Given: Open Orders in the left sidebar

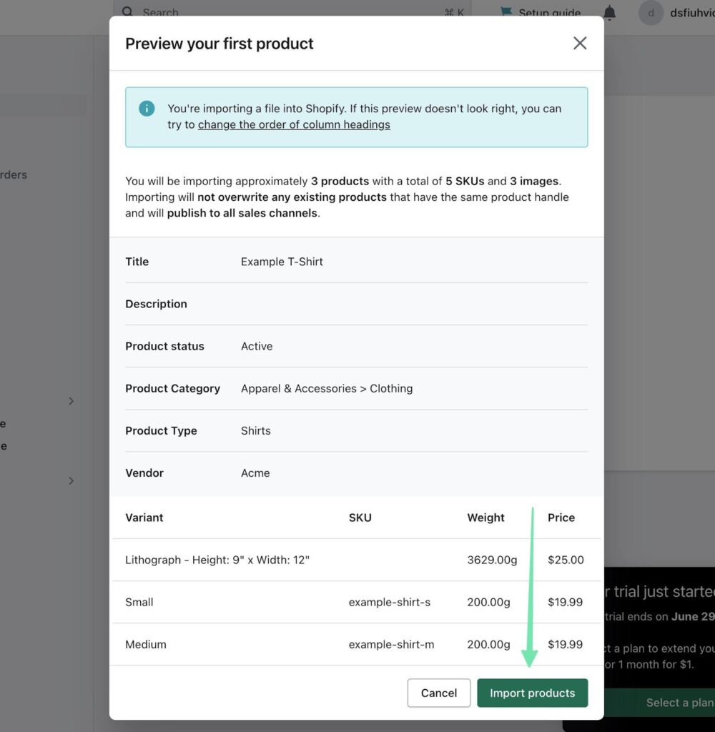Looking at the screenshot, I should 14,174.
